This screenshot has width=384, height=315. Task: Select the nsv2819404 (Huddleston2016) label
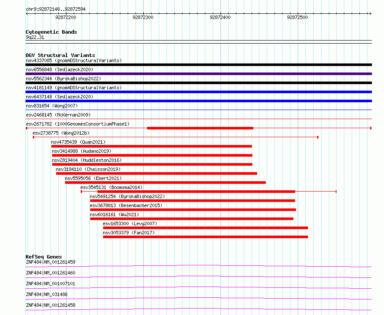tap(87, 160)
